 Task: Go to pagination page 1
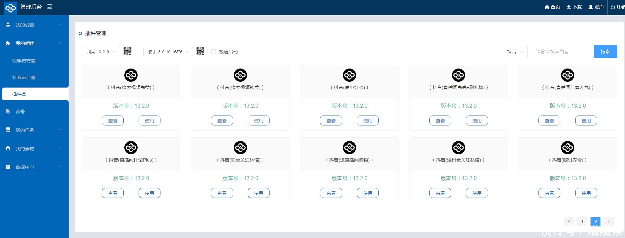pos(582,221)
